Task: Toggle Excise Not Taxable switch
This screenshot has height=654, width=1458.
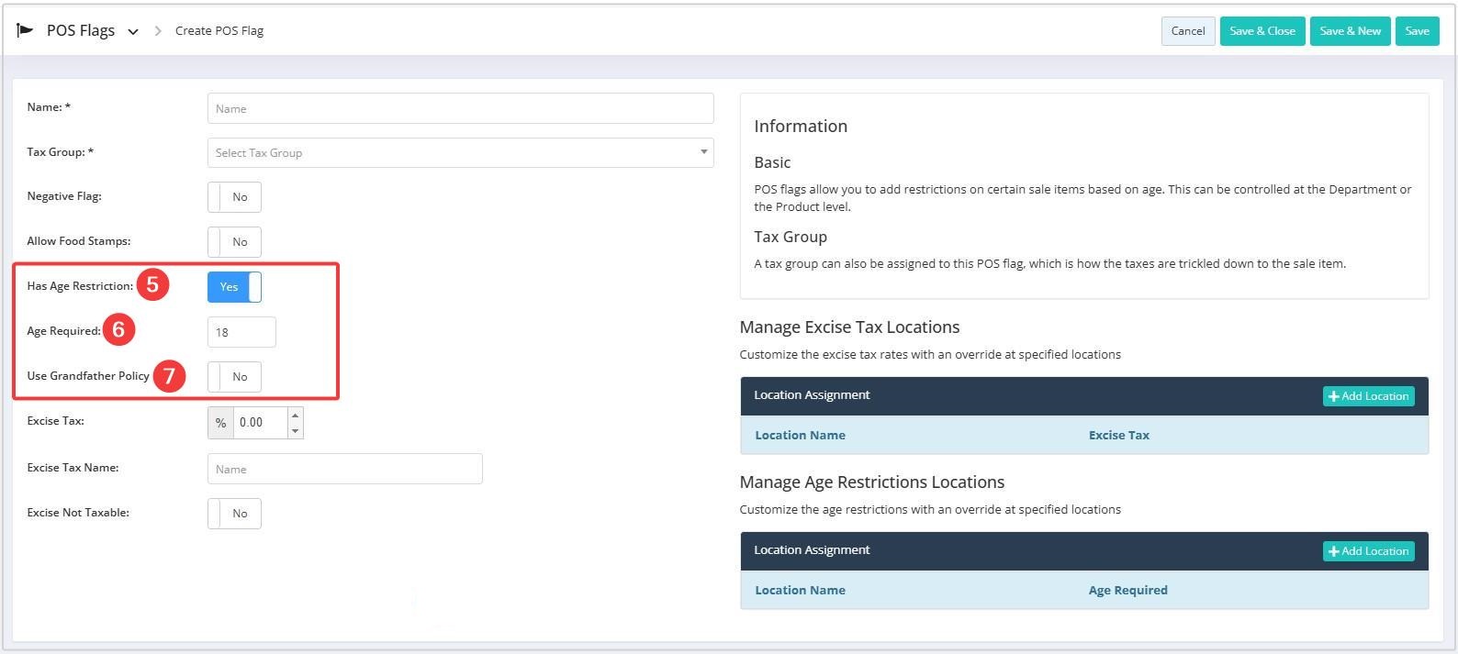Action: coord(234,514)
